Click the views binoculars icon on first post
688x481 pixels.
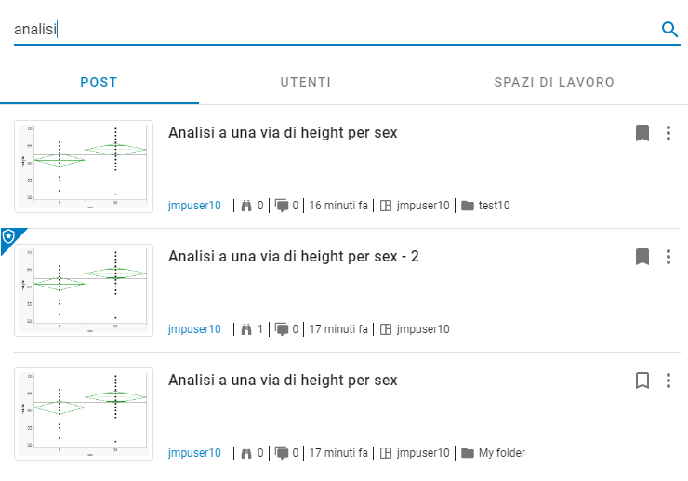(246, 206)
